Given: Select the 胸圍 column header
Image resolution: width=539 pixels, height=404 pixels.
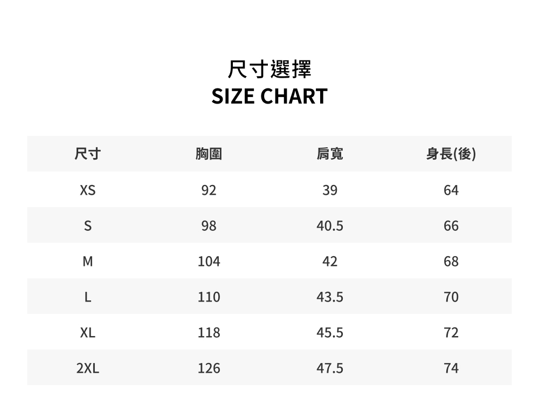Looking at the screenshot, I should 209,155.
